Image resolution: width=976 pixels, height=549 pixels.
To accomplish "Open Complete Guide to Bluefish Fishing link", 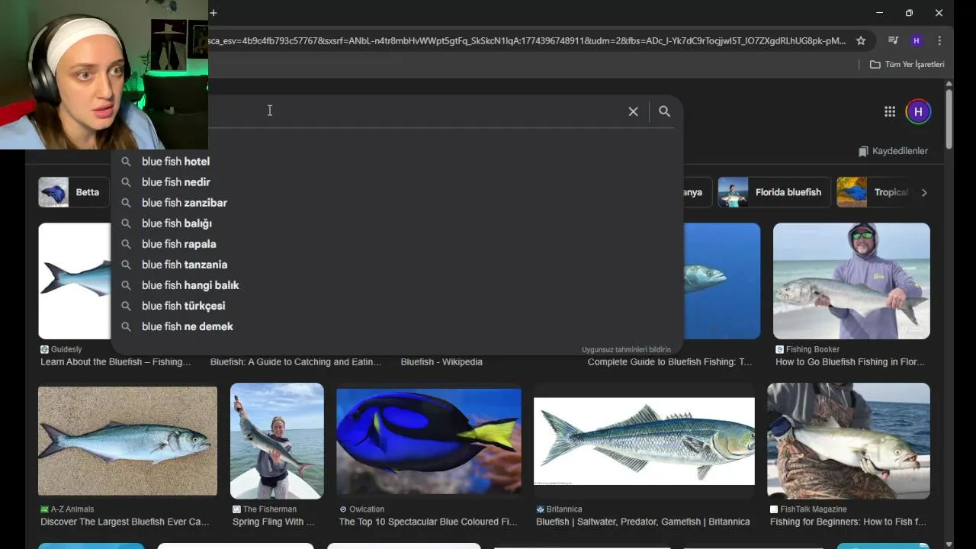I will 669,362.
